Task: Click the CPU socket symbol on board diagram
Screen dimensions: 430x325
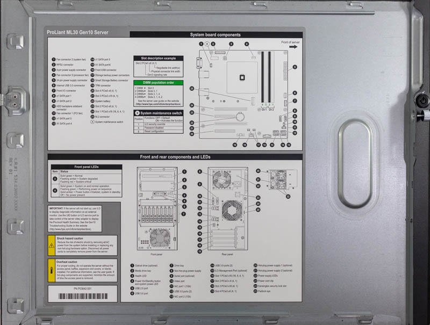Action: (x=242, y=77)
